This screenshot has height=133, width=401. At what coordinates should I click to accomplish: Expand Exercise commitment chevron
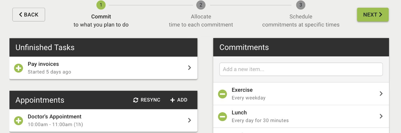pyautogui.click(x=381, y=94)
